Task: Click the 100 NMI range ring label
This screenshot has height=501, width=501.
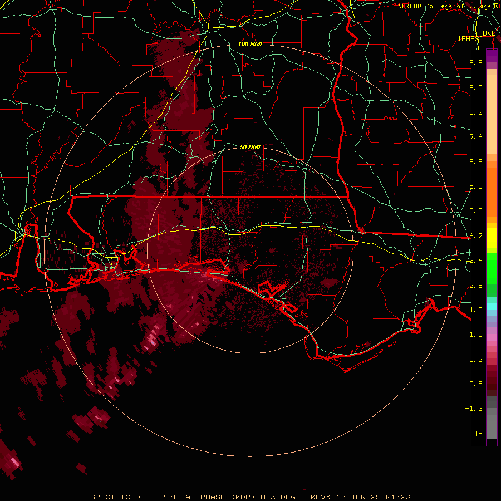Action: tap(250, 44)
